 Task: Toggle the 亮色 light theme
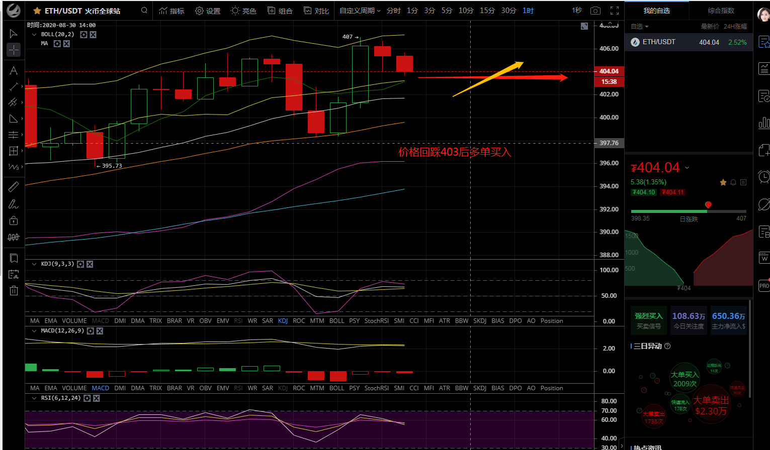point(243,11)
